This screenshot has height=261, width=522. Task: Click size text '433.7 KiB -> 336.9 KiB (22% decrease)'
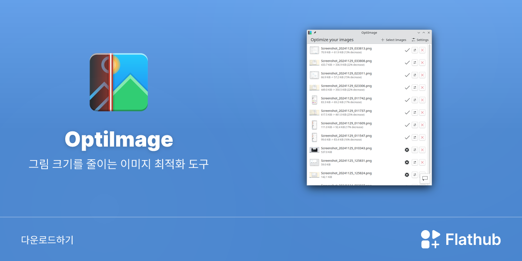(343, 65)
